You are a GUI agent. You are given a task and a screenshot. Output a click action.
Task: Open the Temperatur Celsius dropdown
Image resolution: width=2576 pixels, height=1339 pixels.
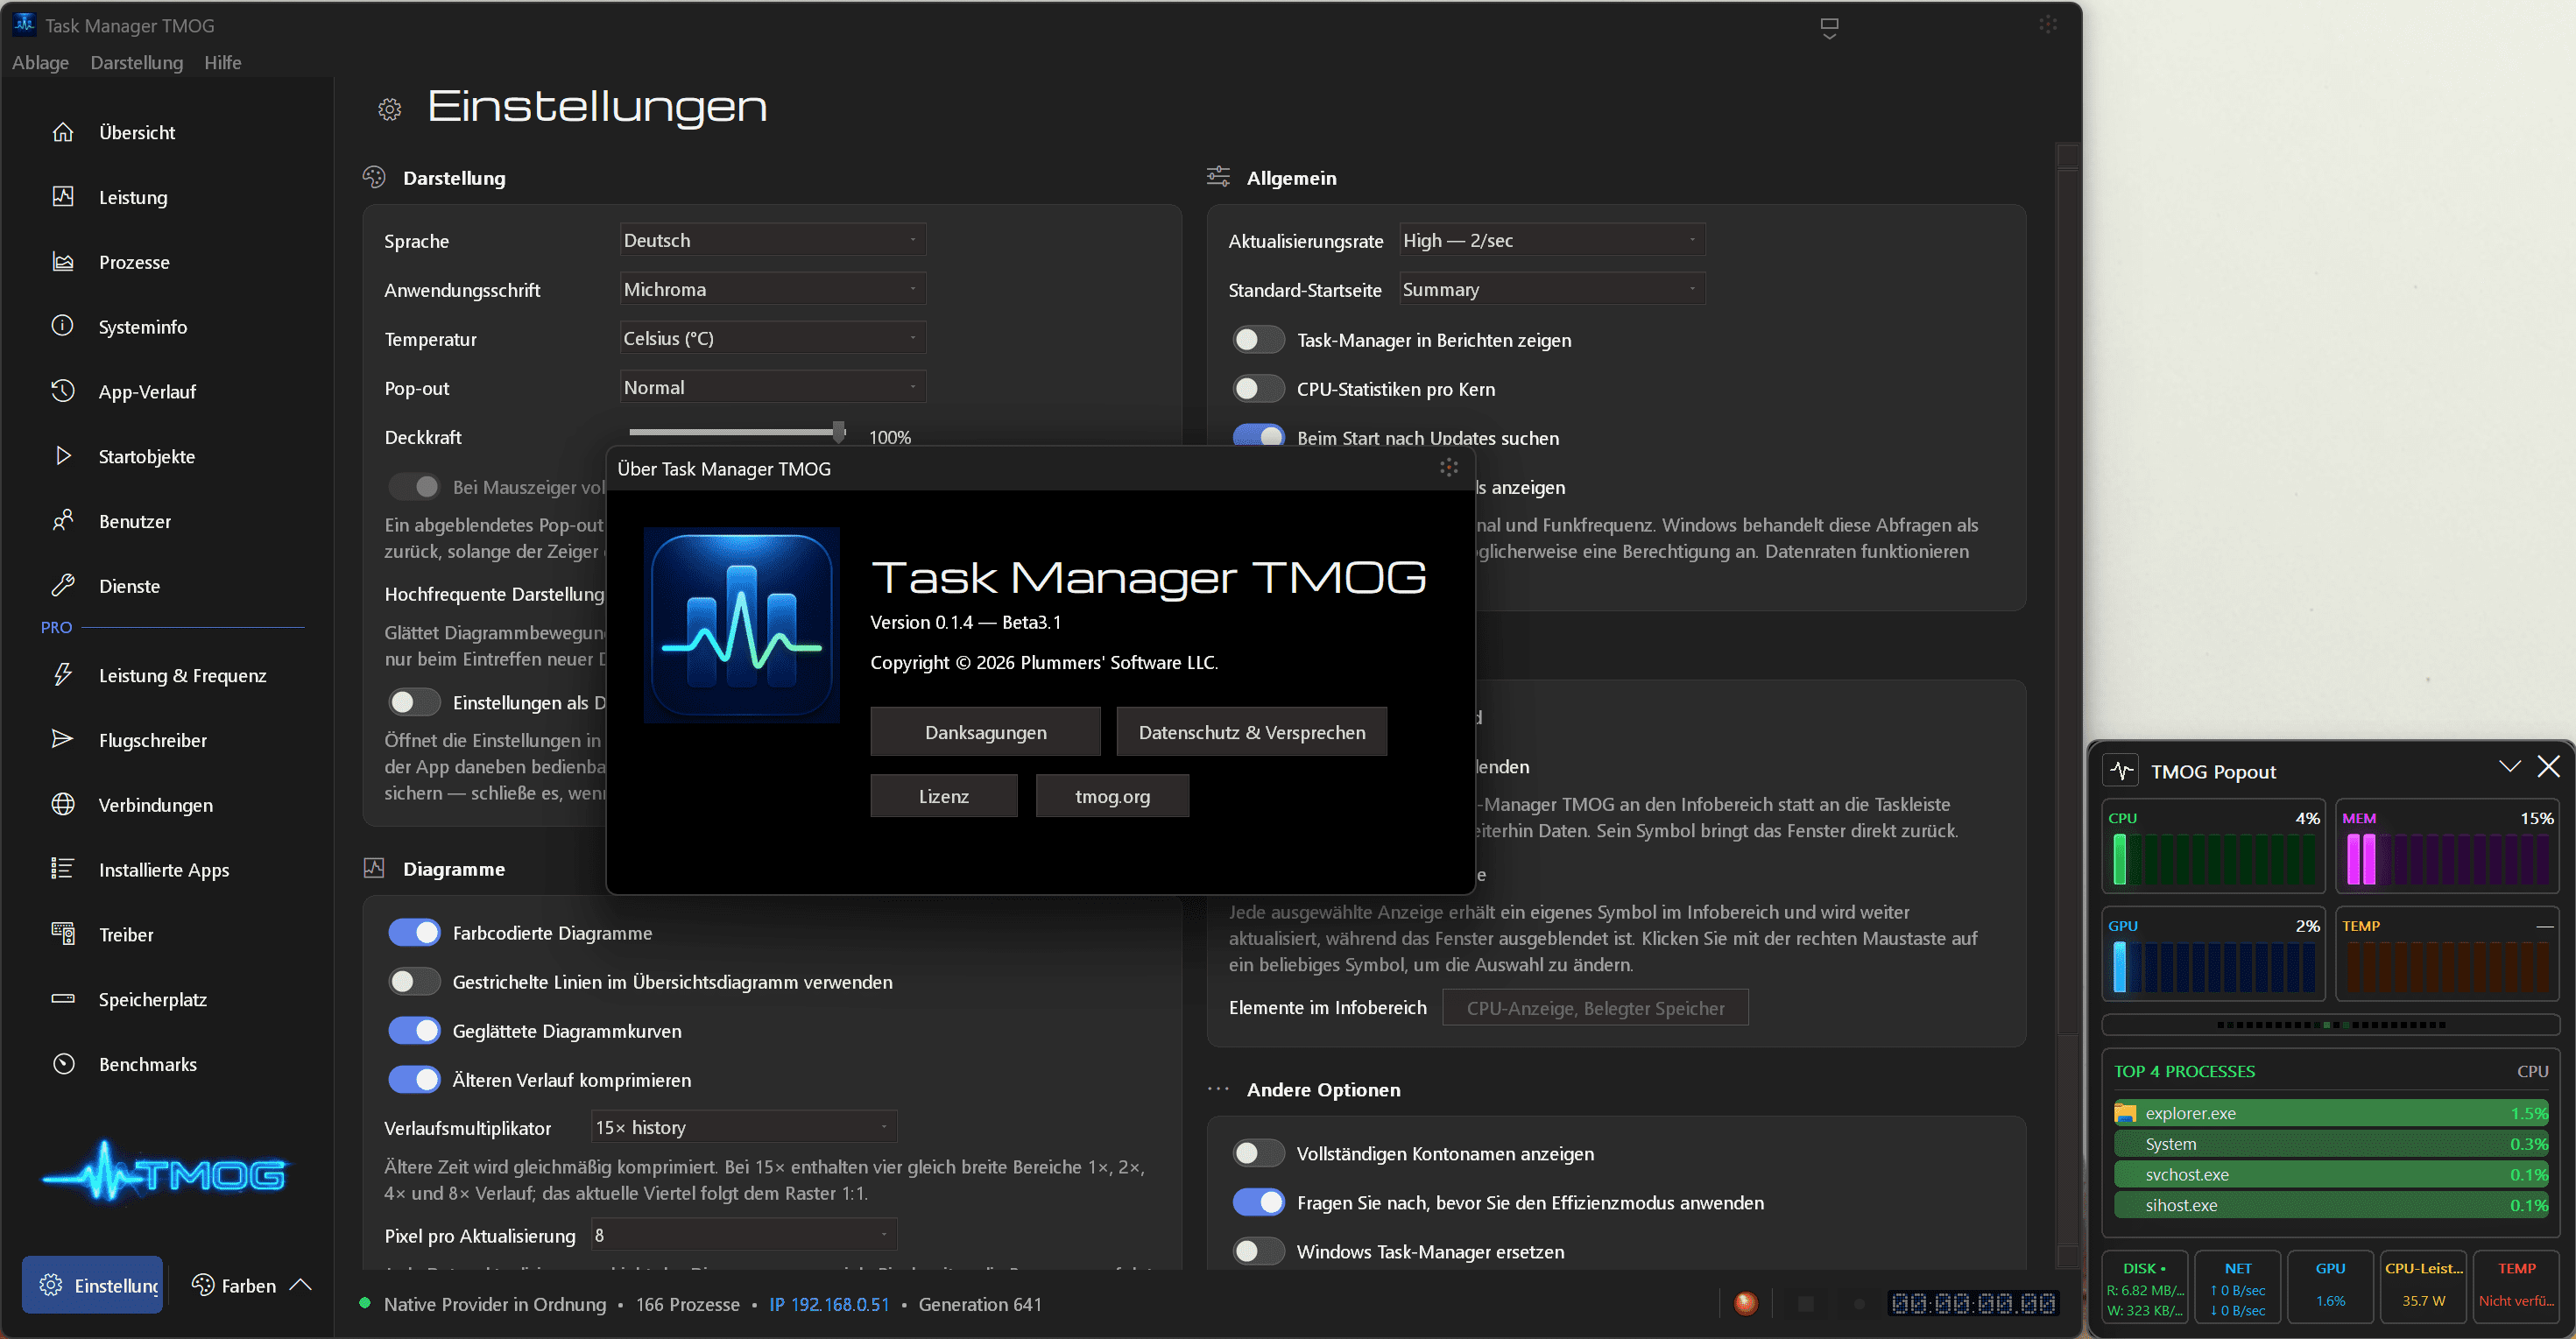click(x=772, y=338)
